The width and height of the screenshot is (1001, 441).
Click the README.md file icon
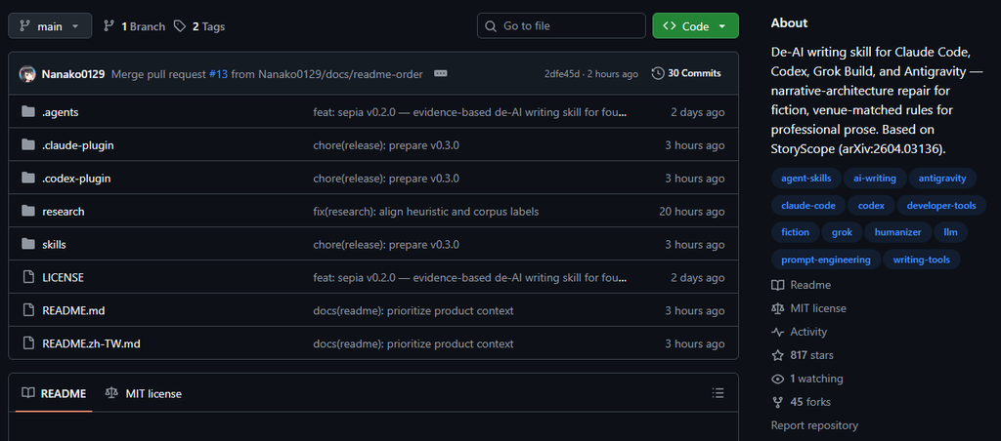(x=28, y=311)
